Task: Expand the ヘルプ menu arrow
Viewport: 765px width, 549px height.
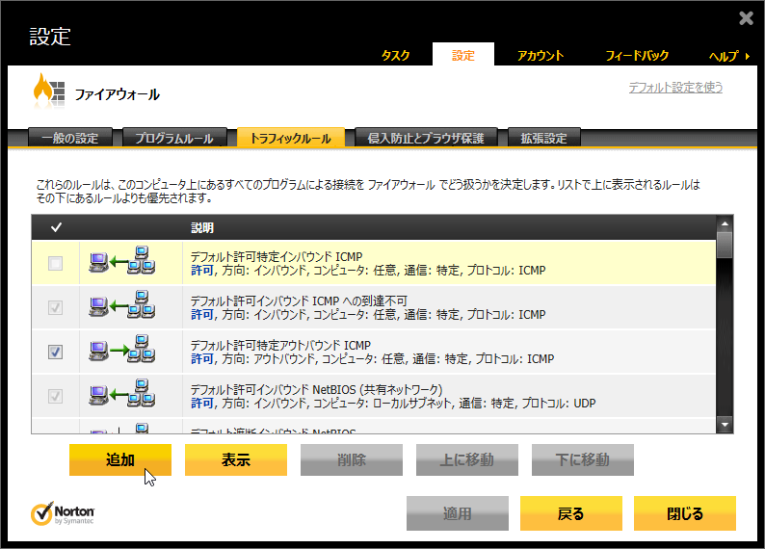Action: [x=749, y=56]
